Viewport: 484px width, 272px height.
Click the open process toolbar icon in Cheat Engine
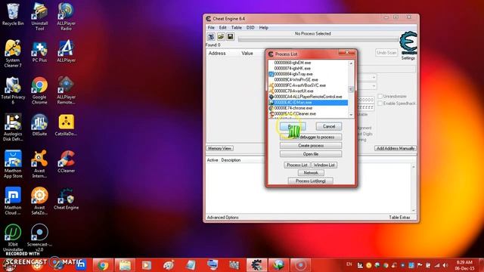[x=211, y=37]
